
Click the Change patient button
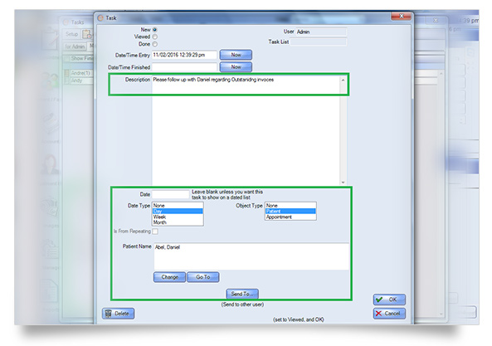pos(169,277)
